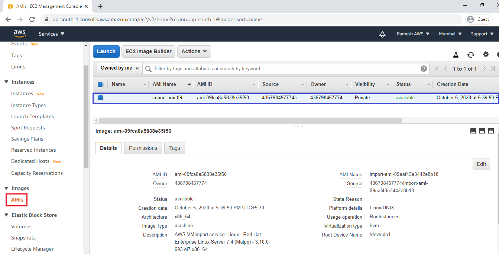Switch to the Details tab
The image size is (499, 254).
coord(108,148)
